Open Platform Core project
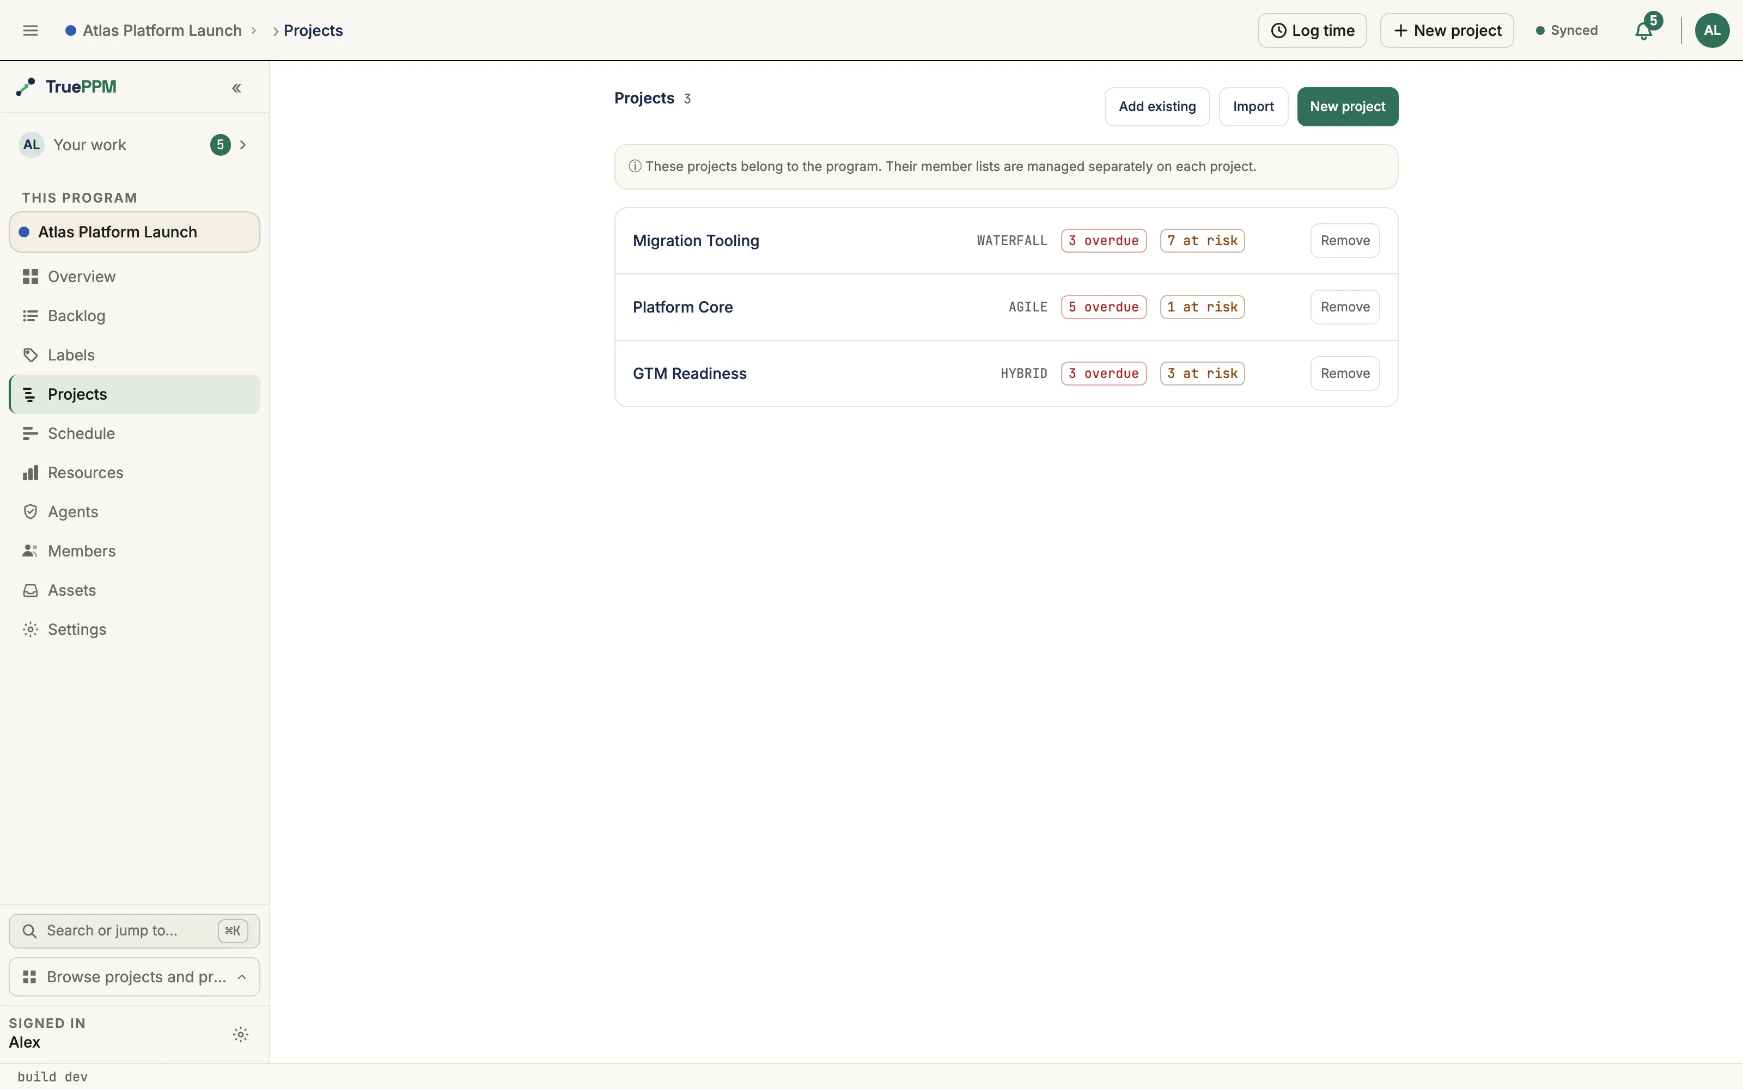 [x=683, y=307]
